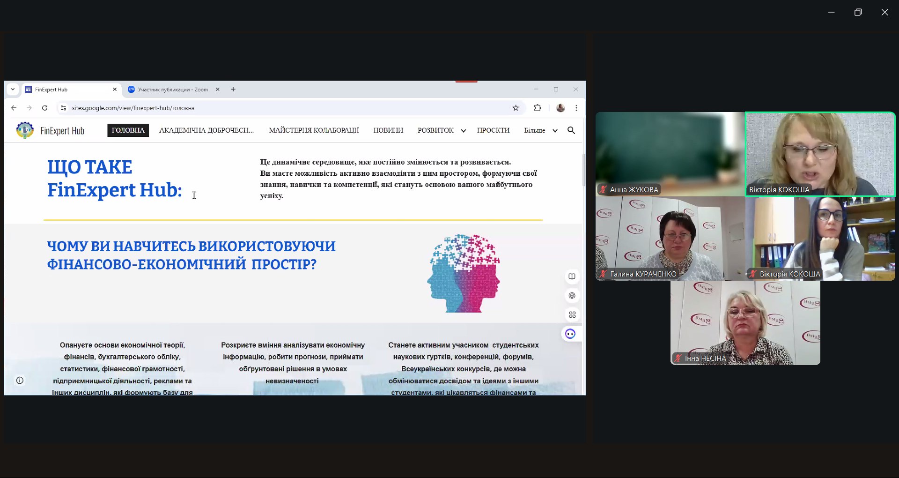Select the muted Вікторія КОКОША tile with bookshelf
The height and width of the screenshot is (478, 899).
pos(820,239)
